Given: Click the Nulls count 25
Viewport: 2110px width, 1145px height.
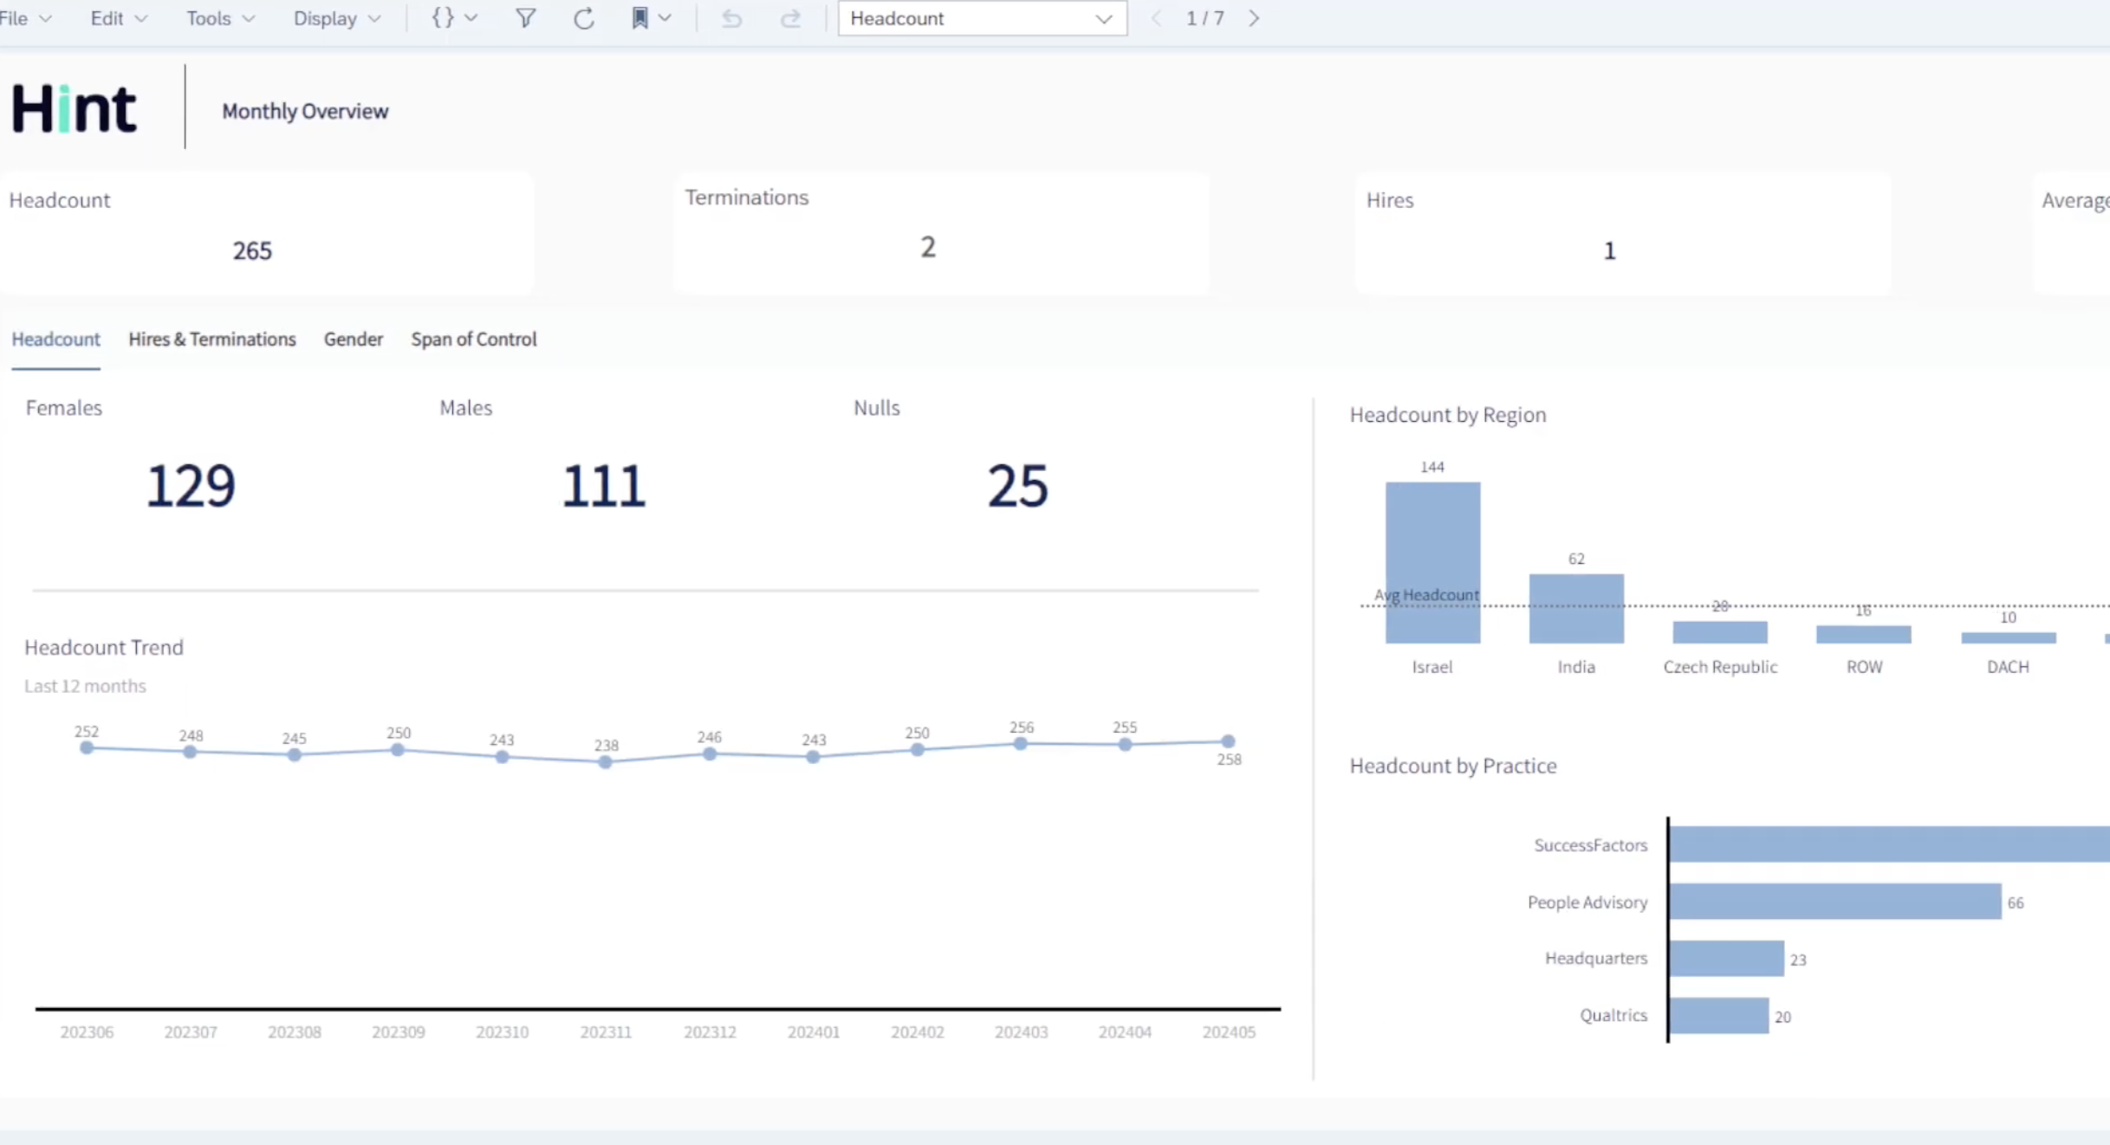Looking at the screenshot, I should (x=1018, y=485).
